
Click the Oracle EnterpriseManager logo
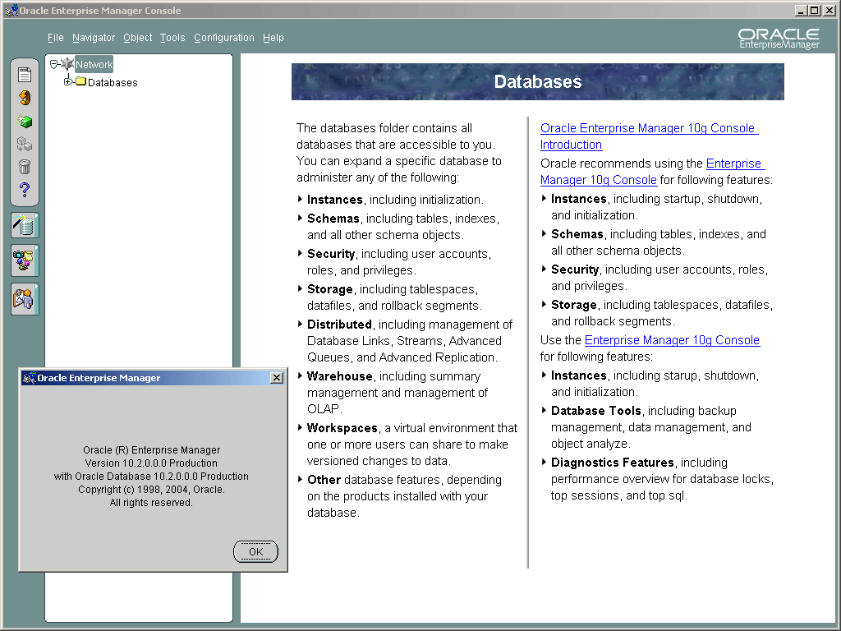(779, 39)
